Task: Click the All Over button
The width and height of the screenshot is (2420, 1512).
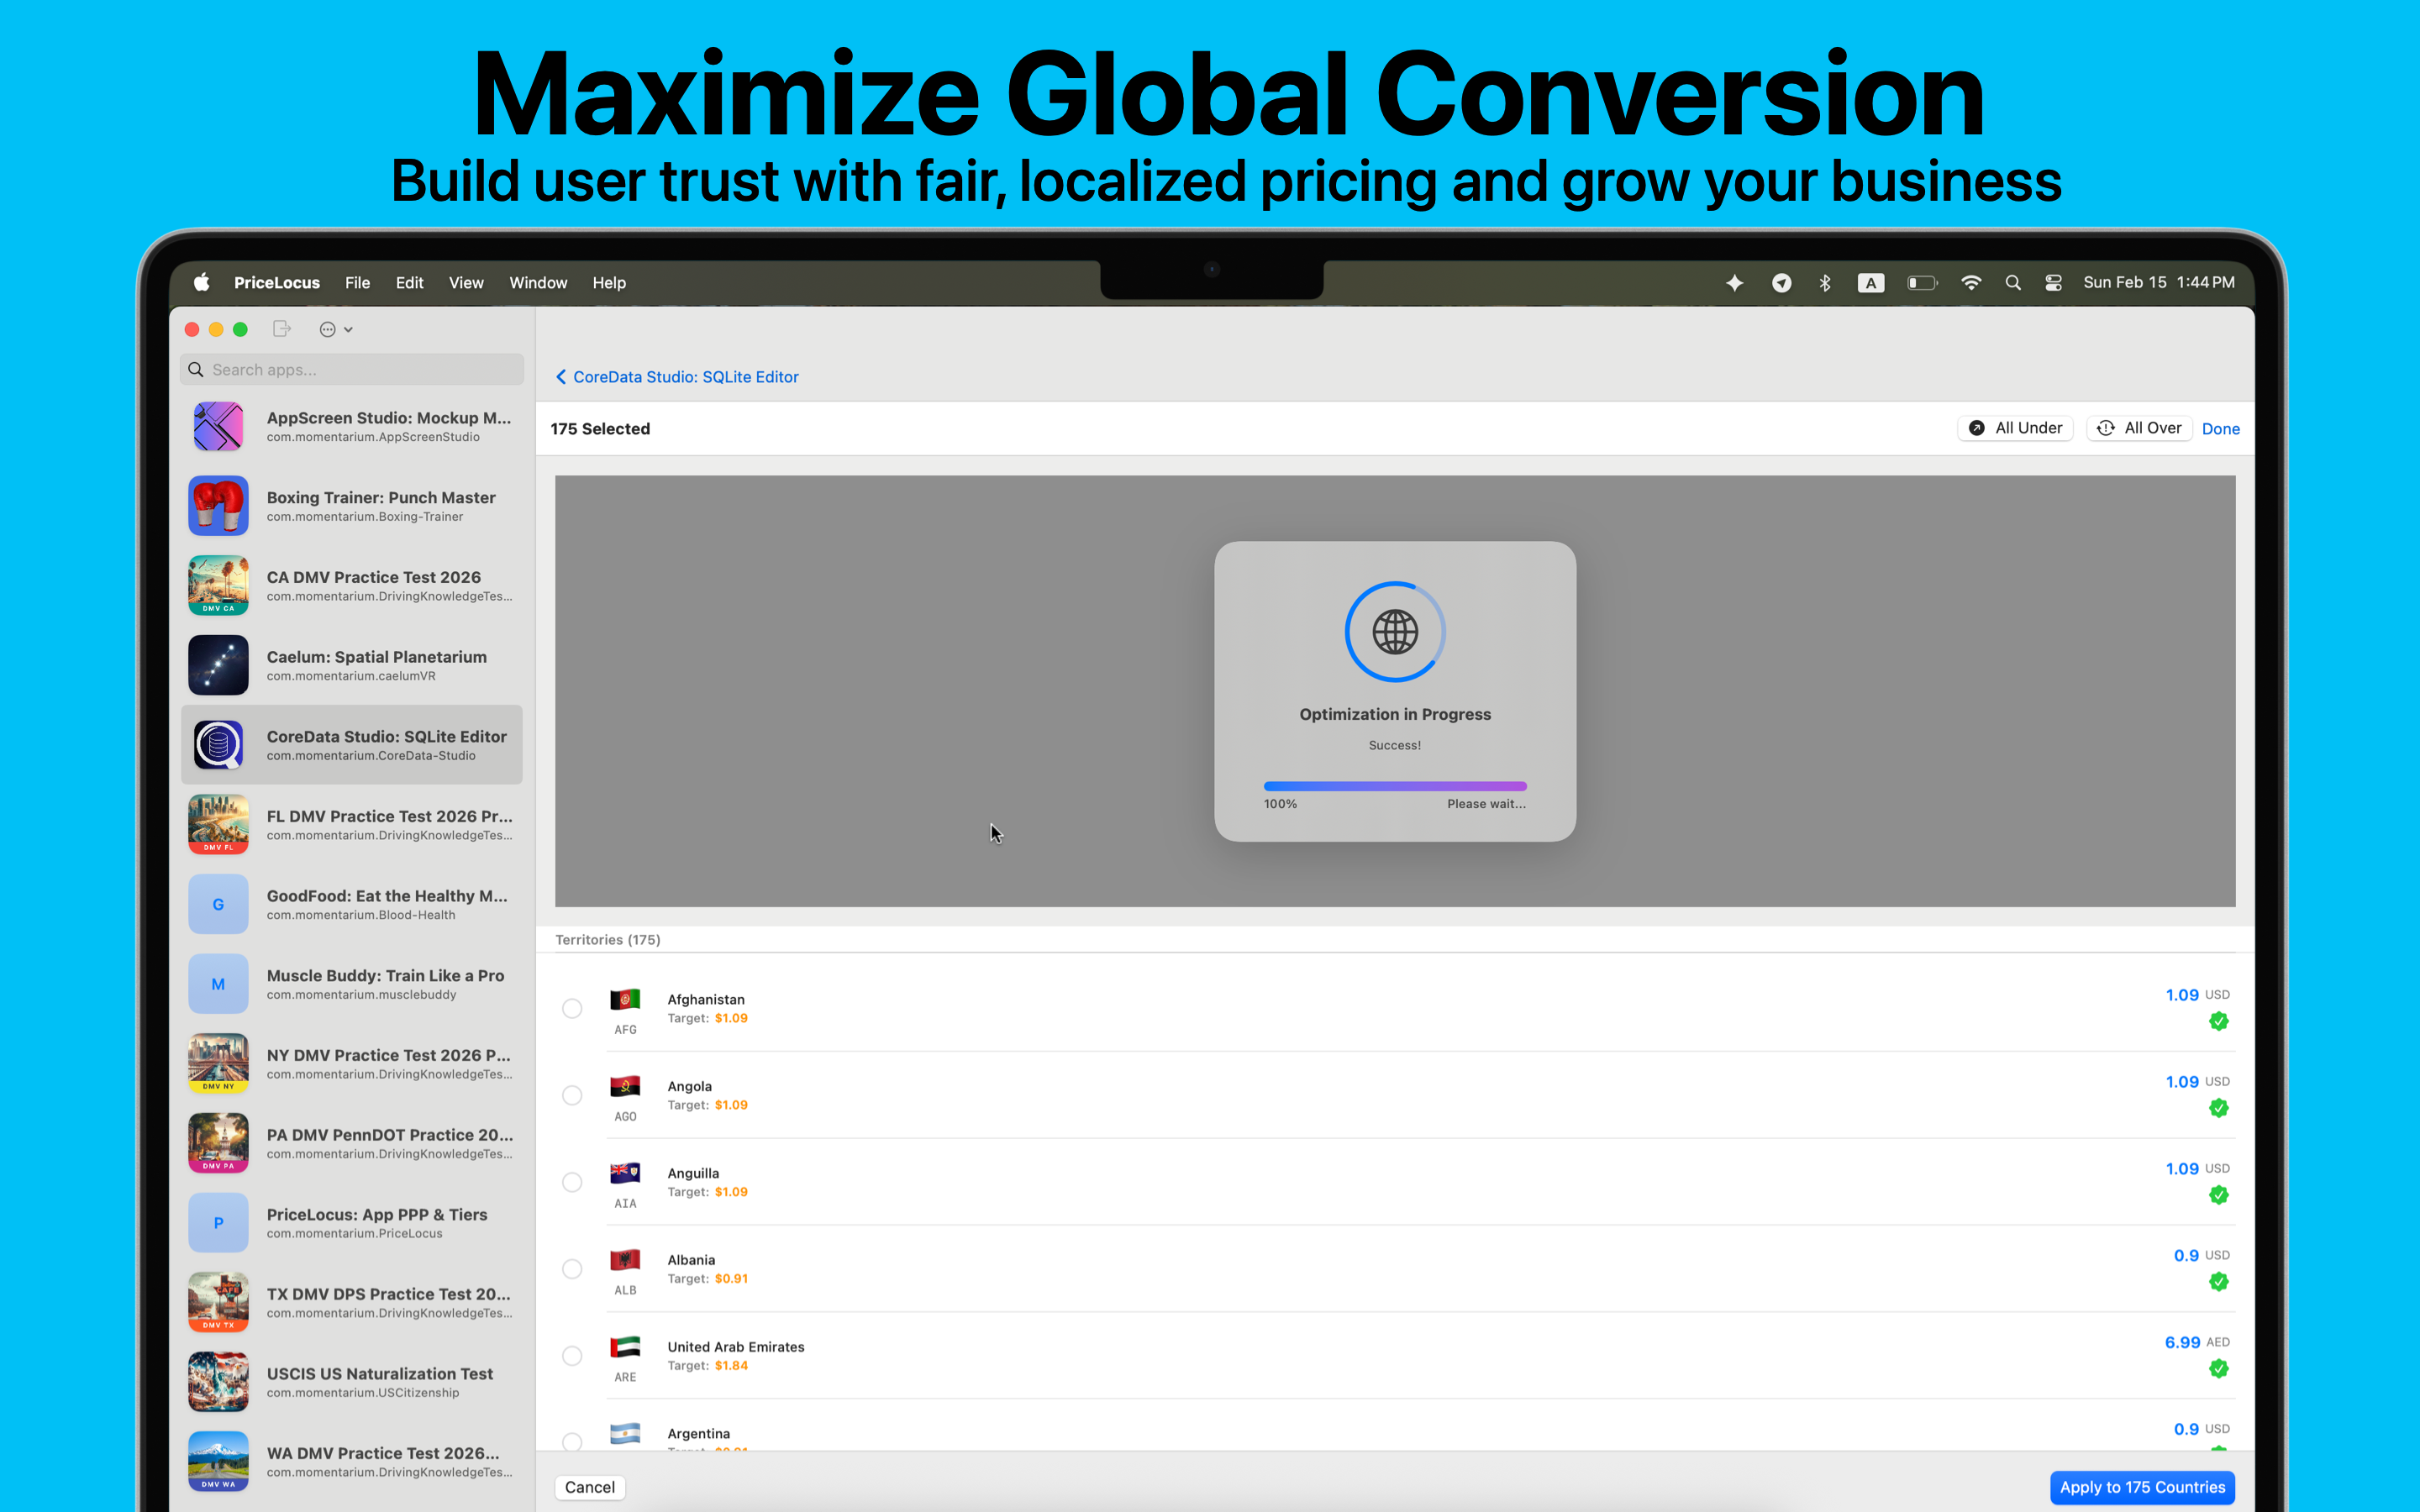Action: 2139,428
